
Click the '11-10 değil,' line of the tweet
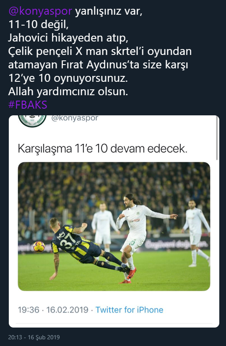coord(39,24)
